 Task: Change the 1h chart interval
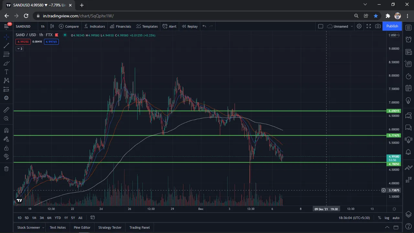click(x=43, y=27)
